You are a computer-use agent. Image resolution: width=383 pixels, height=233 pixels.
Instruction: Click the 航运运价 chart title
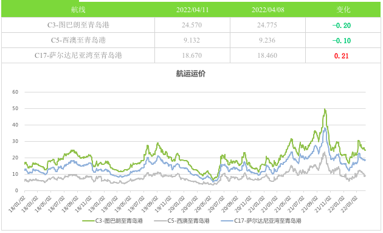pyautogui.click(x=191, y=74)
